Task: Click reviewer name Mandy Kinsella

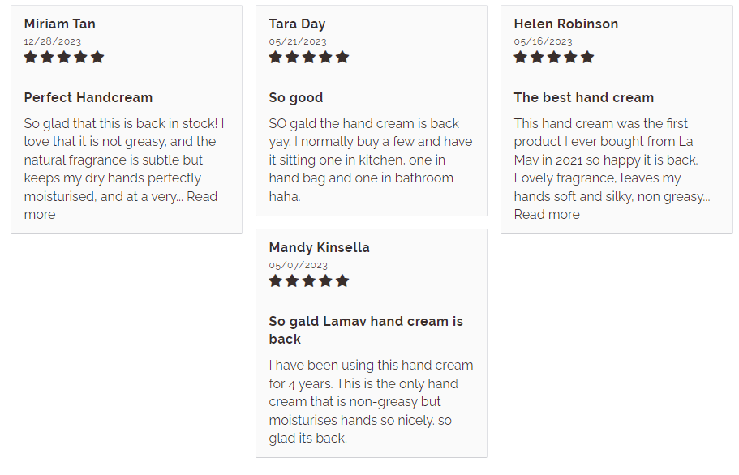Action: tap(319, 247)
